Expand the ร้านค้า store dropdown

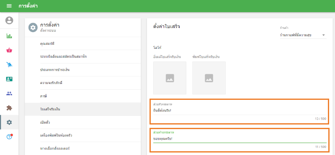[303, 35]
